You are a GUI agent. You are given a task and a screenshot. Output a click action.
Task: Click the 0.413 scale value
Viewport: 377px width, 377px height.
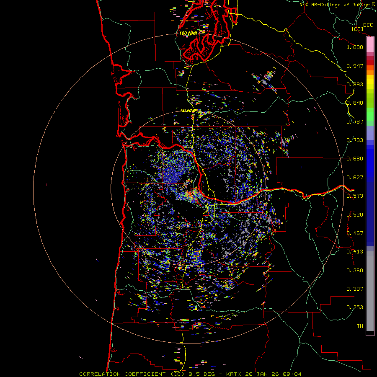[355, 252]
